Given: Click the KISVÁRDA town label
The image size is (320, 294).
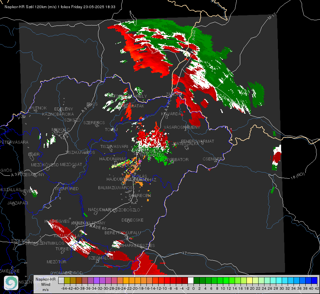Looking at the screenshot, I should (171, 114).
